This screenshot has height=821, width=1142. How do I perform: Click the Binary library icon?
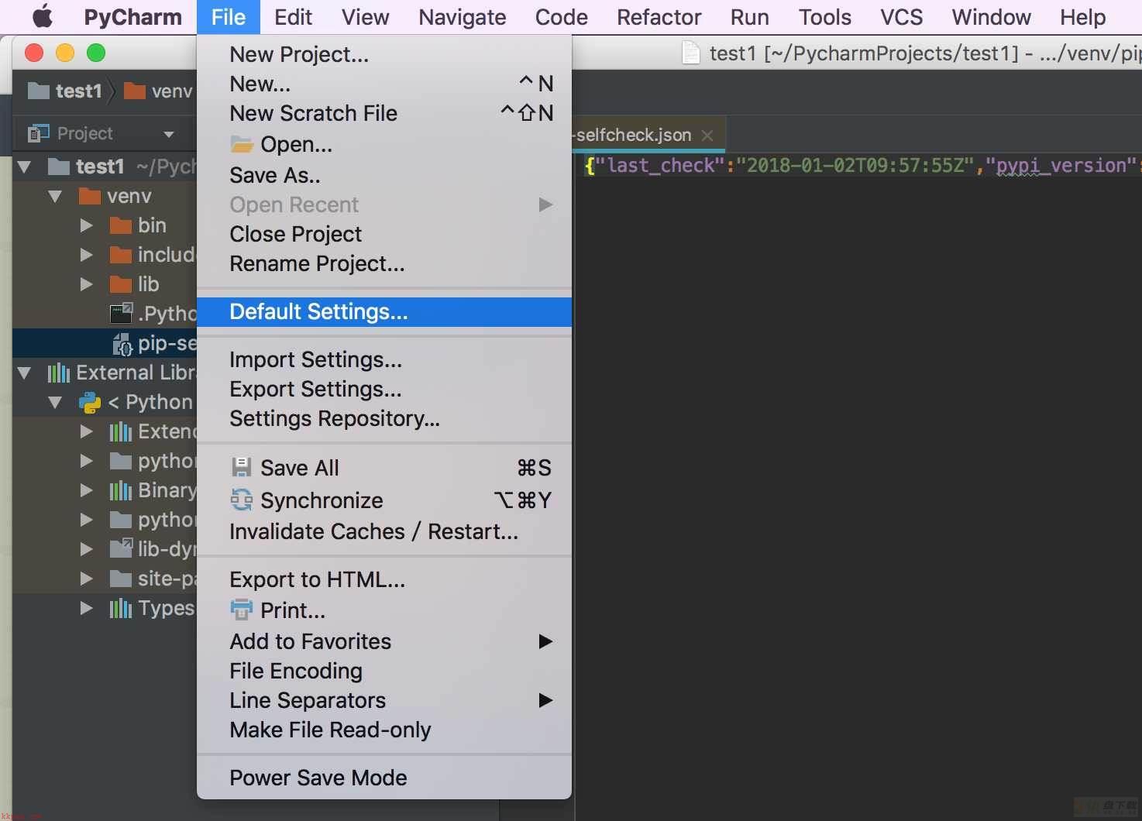[120, 490]
